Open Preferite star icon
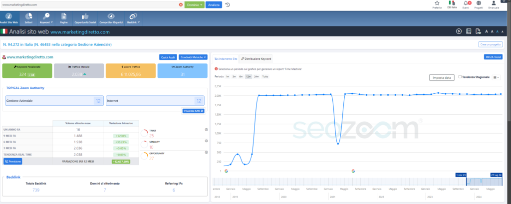The image size is (511, 204). (437, 4)
